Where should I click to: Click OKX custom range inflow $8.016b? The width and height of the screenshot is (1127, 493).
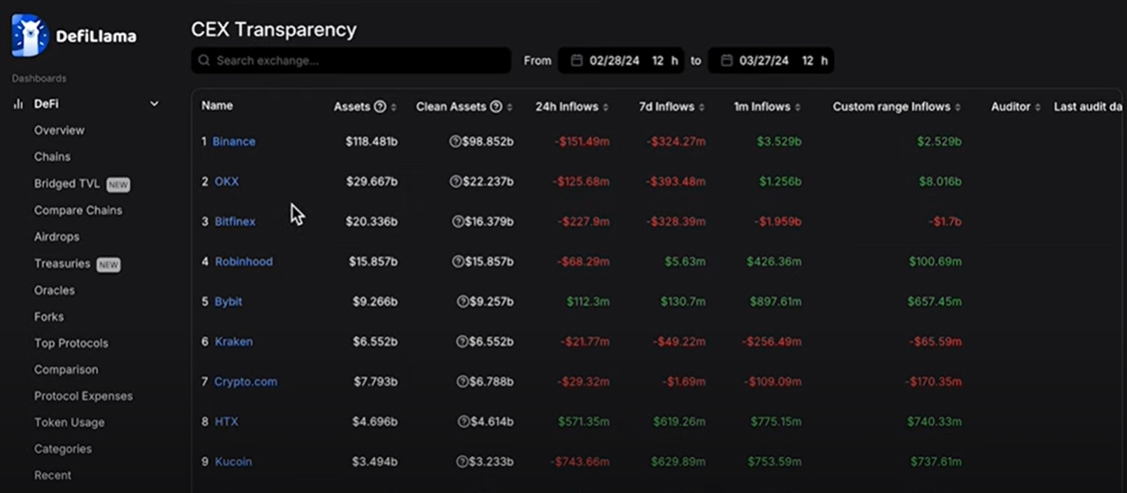point(940,182)
